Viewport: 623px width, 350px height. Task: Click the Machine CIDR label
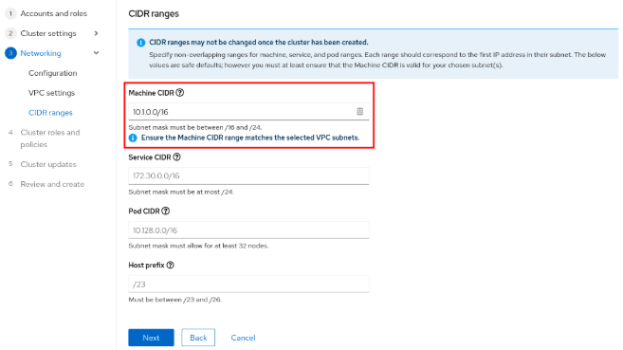pos(151,93)
